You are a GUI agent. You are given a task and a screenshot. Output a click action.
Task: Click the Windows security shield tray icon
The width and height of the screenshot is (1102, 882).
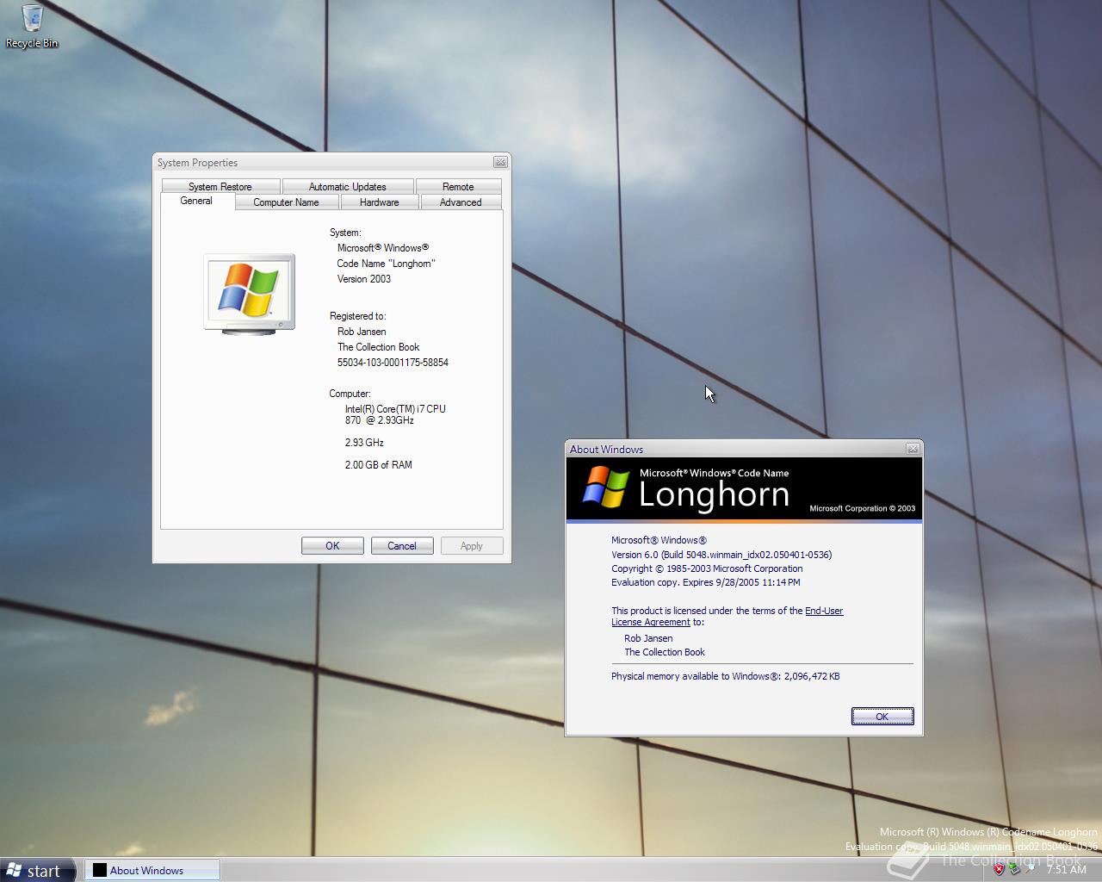pyautogui.click(x=999, y=869)
